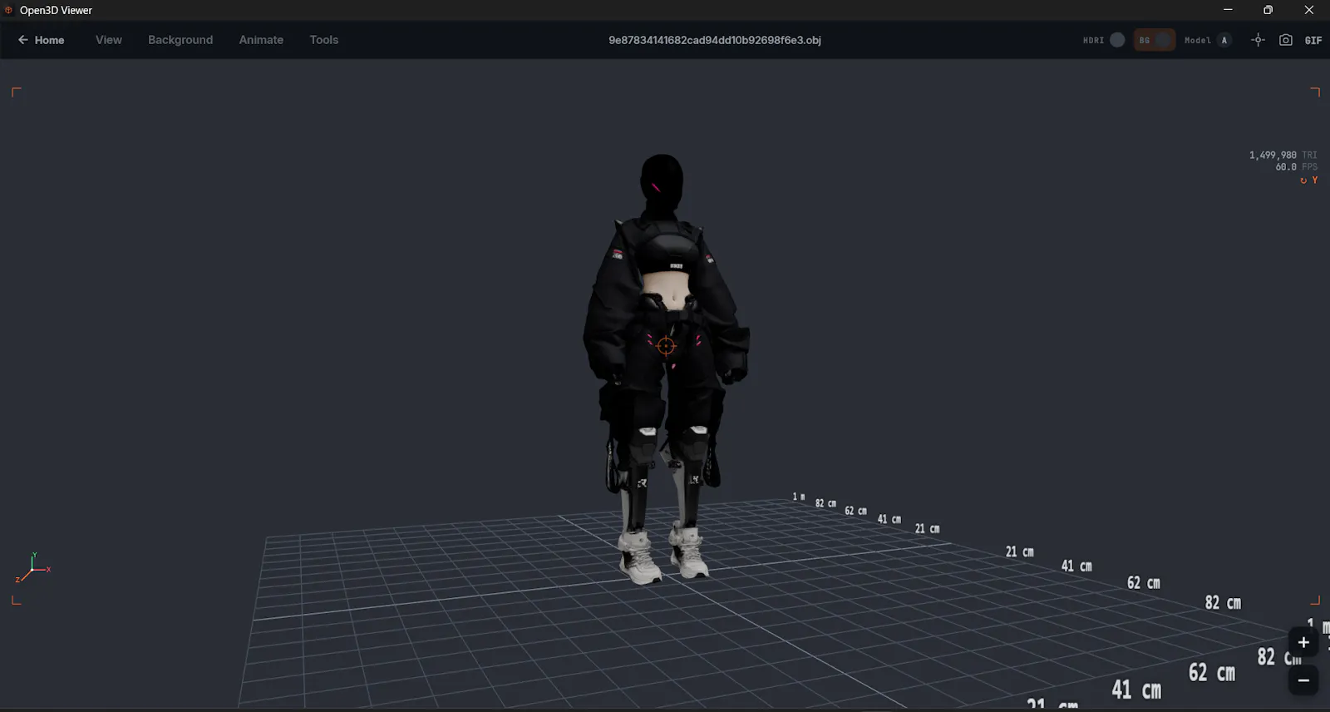Close the Open3D Viewer window
This screenshot has height=712, width=1330.
coord(1309,10)
